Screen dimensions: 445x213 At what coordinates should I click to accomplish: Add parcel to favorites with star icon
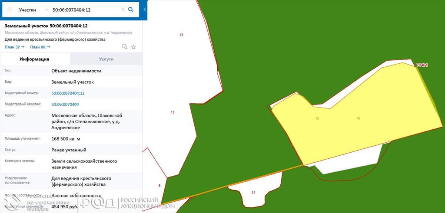tap(133, 47)
